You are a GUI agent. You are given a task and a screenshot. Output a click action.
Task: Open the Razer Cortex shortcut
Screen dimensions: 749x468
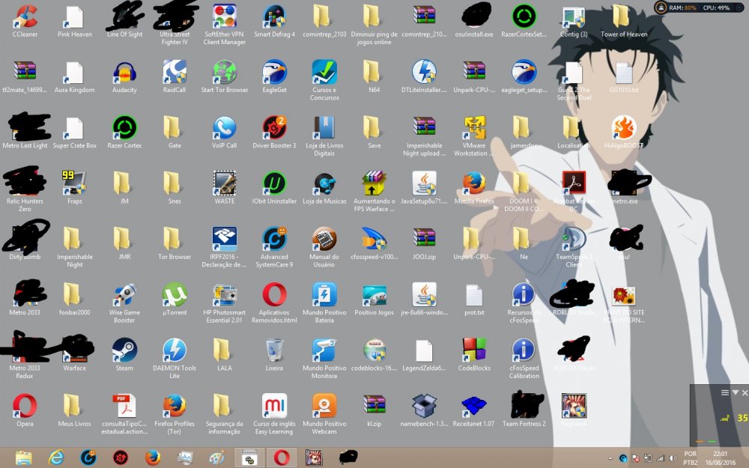124,128
